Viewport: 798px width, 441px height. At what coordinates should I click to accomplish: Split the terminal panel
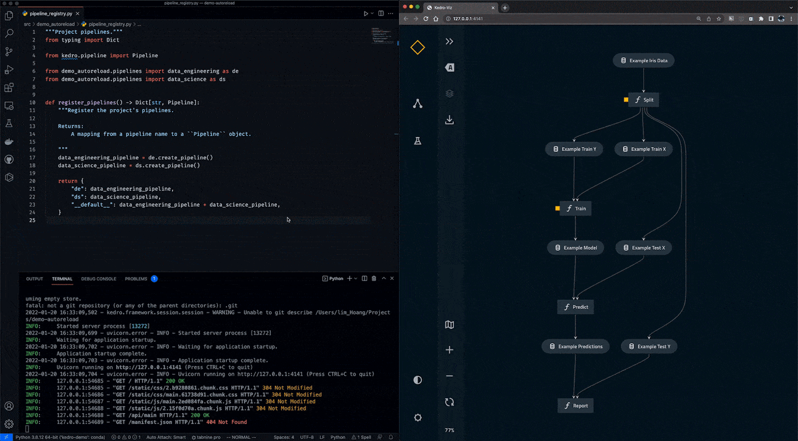(365, 278)
